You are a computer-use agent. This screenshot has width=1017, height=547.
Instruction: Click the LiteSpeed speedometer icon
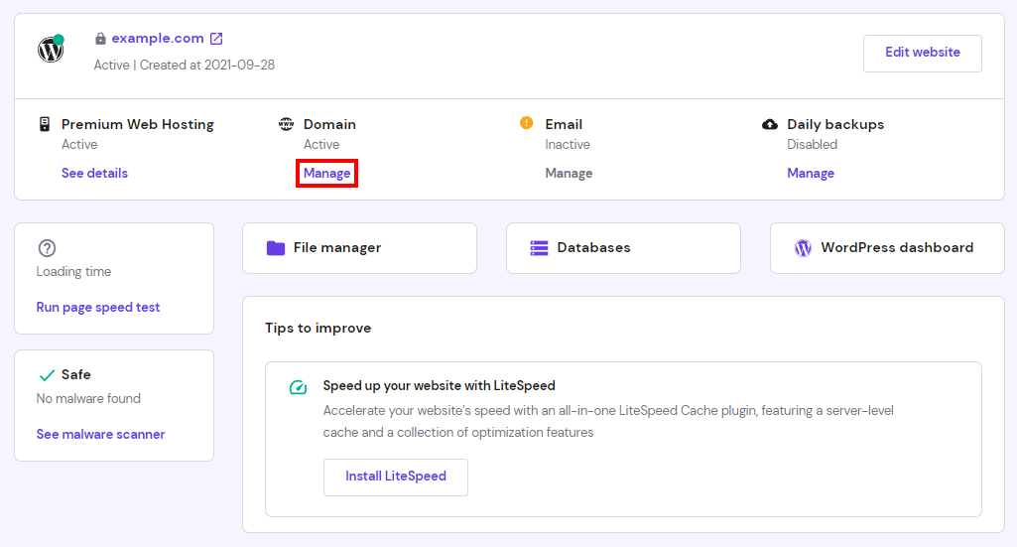[298, 387]
